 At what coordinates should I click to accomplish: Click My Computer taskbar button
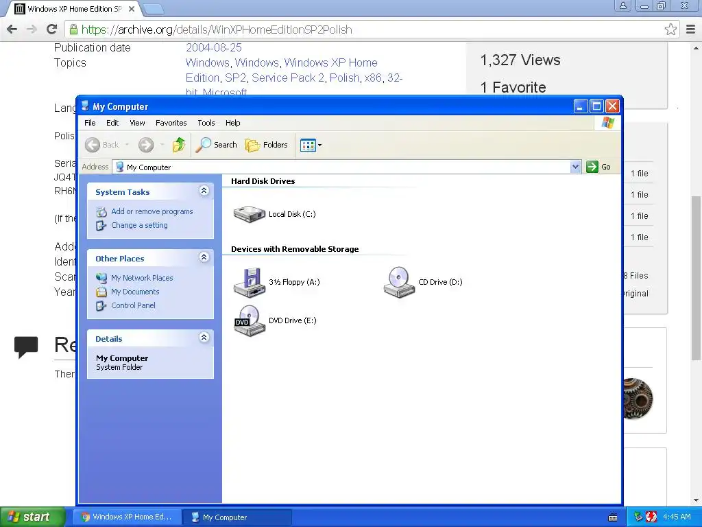pos(237,517)
